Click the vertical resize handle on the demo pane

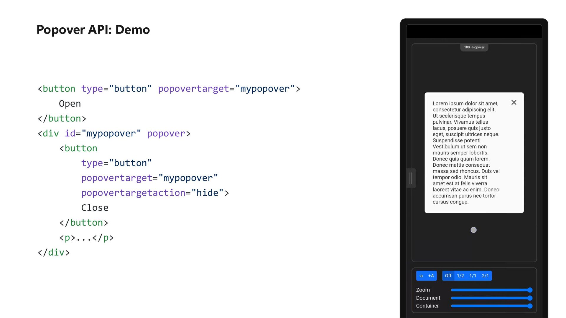click(411, 178)
